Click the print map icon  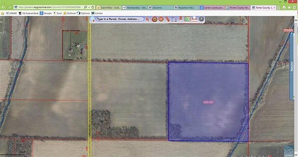pyautogui.click(x=194, y=19)
